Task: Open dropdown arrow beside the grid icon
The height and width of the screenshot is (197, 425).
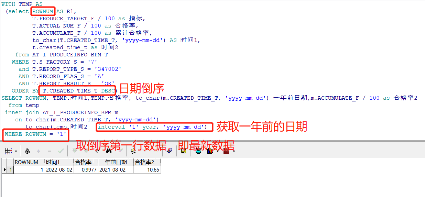Action: (16, 151)
